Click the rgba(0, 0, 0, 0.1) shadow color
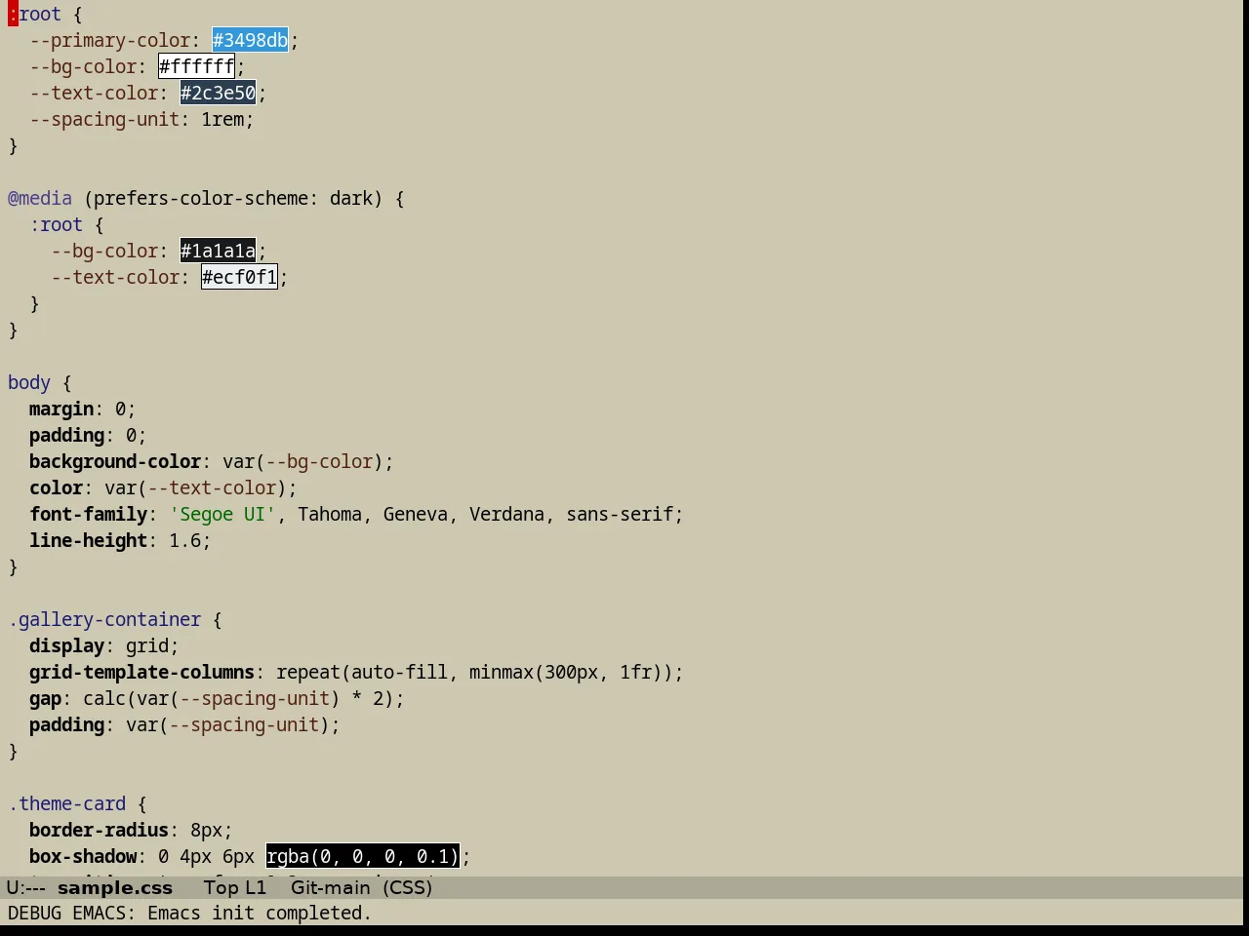Image resolution: width=1249 pixels, height=936 pixels. 362,856
